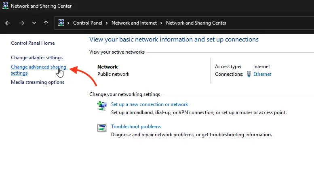Image resolution: width=314 pixels, height=181 pixels.
Task: Expand chevron right after Control Panel breadcrumb
Action: tap(107, 23)
